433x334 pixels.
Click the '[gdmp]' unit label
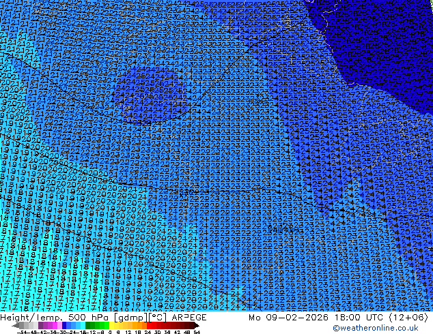point(130,318)
